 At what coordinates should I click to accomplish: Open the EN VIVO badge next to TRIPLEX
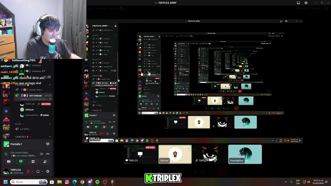[x=46, y=104]
